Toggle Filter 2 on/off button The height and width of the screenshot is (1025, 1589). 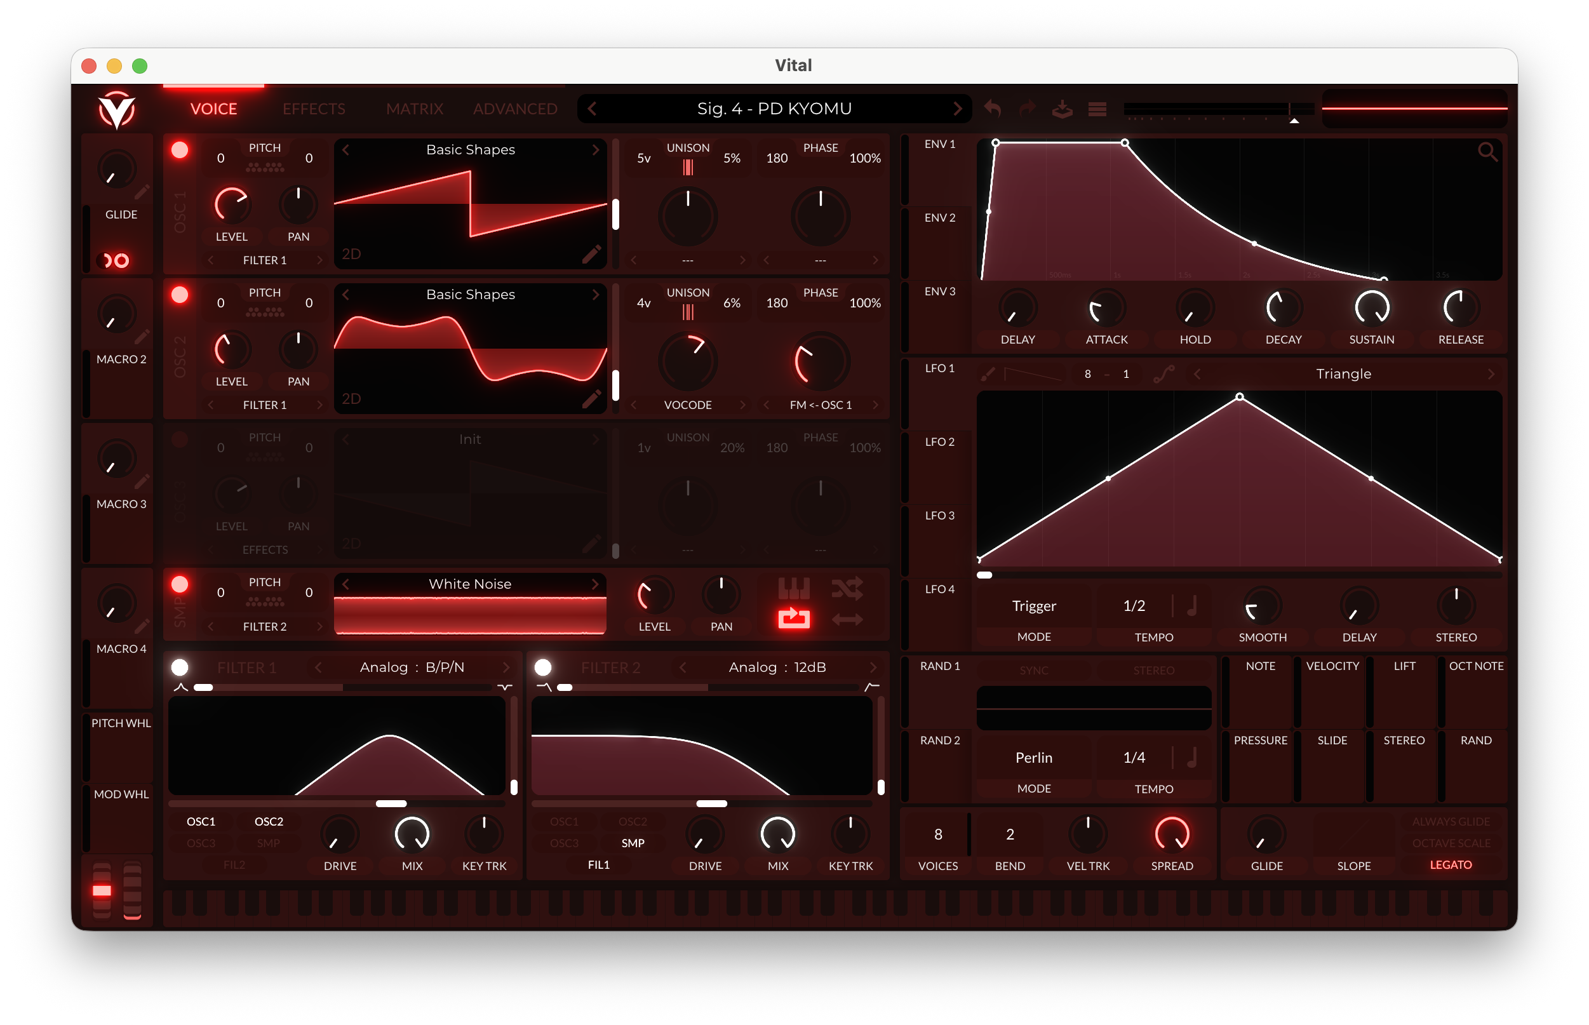click(x=543, y=667)
